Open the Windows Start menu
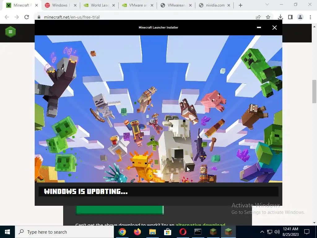Image resolution: width=317 pixels, height=238 pixels. click(7, 232)
